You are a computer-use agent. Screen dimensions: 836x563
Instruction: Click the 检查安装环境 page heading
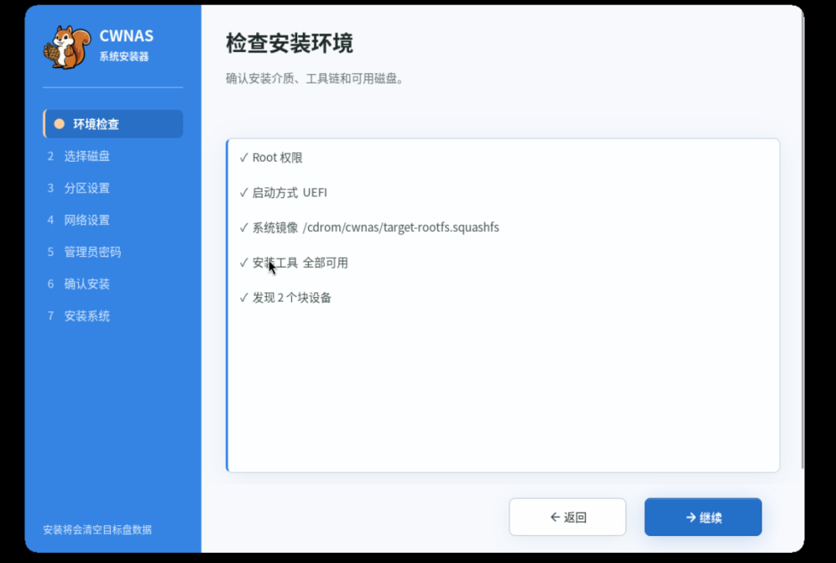(x=290, y=43)
